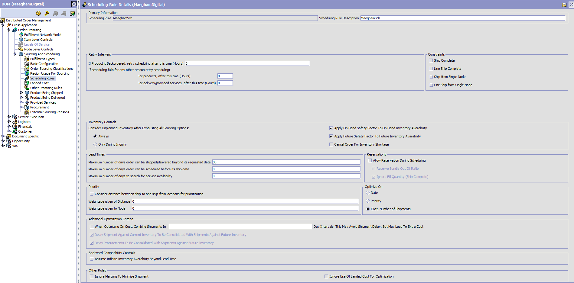The height and width of the screenshot is (283, 574).
Task: Expand the Product Being Shipped node
Action: tap(21, 93)
